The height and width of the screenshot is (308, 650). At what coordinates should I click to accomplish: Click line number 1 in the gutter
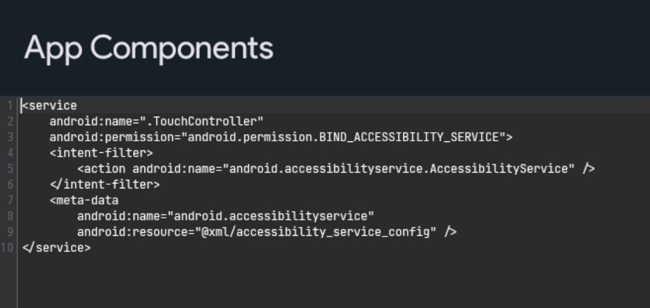pos(10,106)
